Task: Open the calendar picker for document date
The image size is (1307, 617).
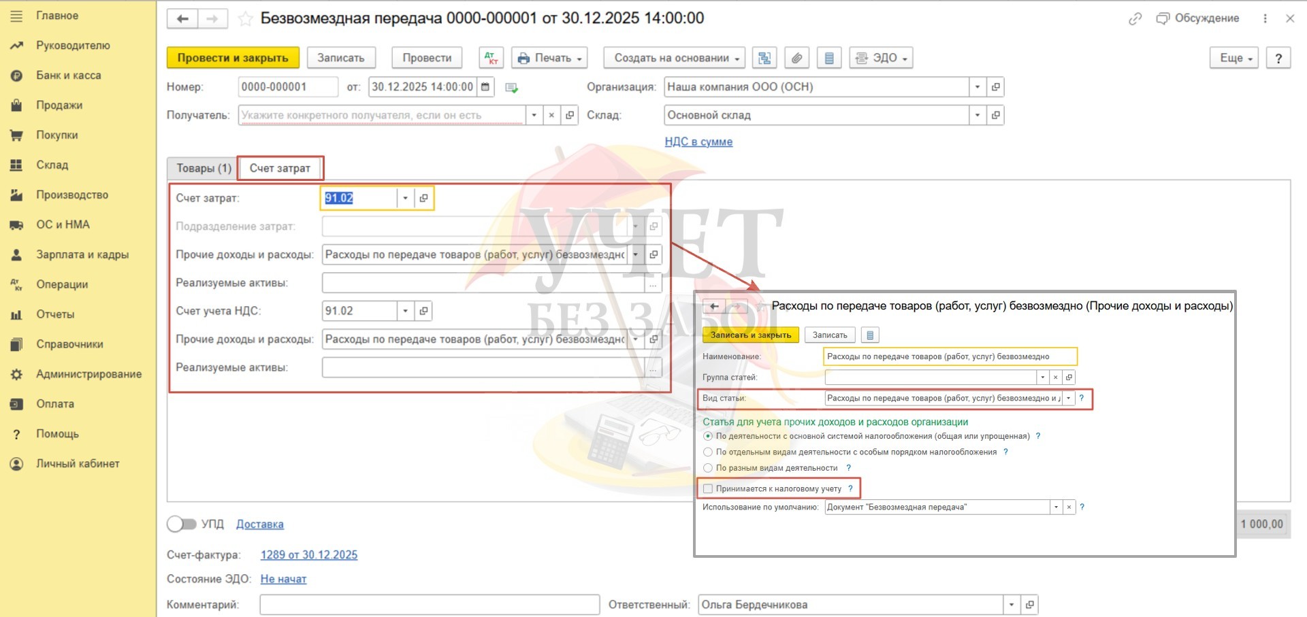Action: [485, 87]
